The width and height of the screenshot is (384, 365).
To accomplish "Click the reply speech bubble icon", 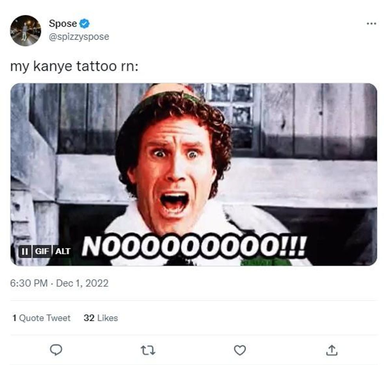I will click(x=57, y=350).
